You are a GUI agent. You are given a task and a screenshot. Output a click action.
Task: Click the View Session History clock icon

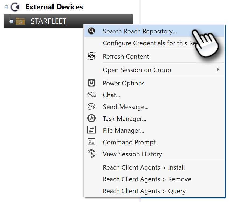click(x=91, y=154)
